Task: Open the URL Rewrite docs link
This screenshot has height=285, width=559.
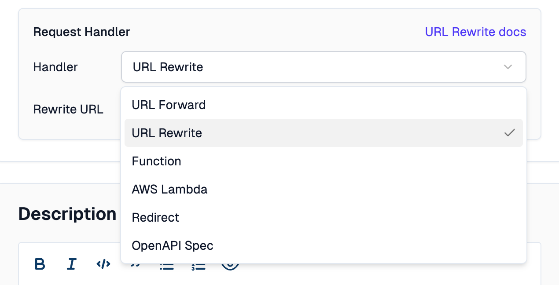Action: point(475,32)
